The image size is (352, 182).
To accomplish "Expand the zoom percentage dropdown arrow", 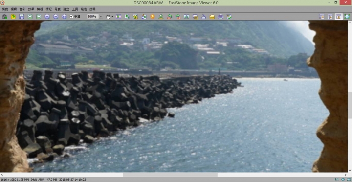I will click(101, 17).
